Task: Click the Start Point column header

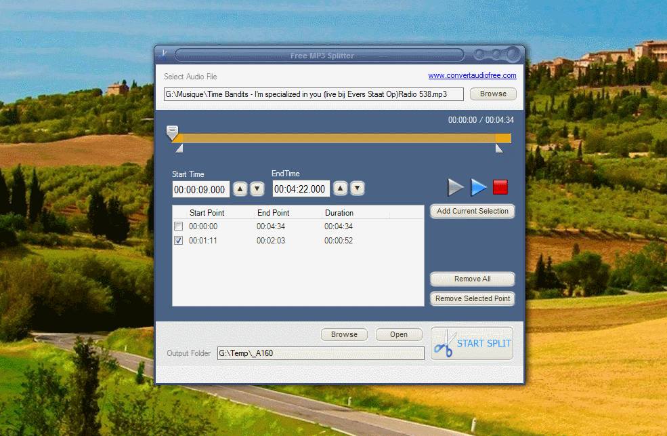Action: tap(207, 212)
